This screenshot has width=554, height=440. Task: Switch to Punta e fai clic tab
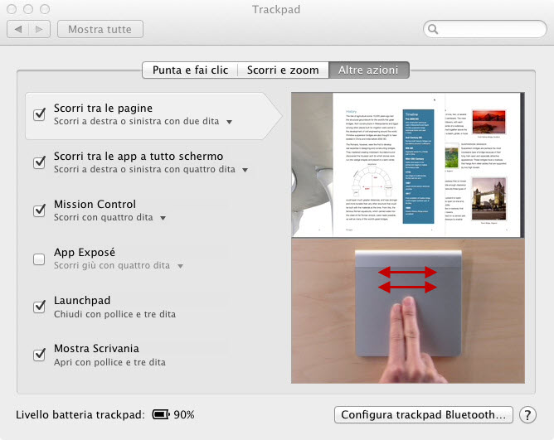[190, 70]
